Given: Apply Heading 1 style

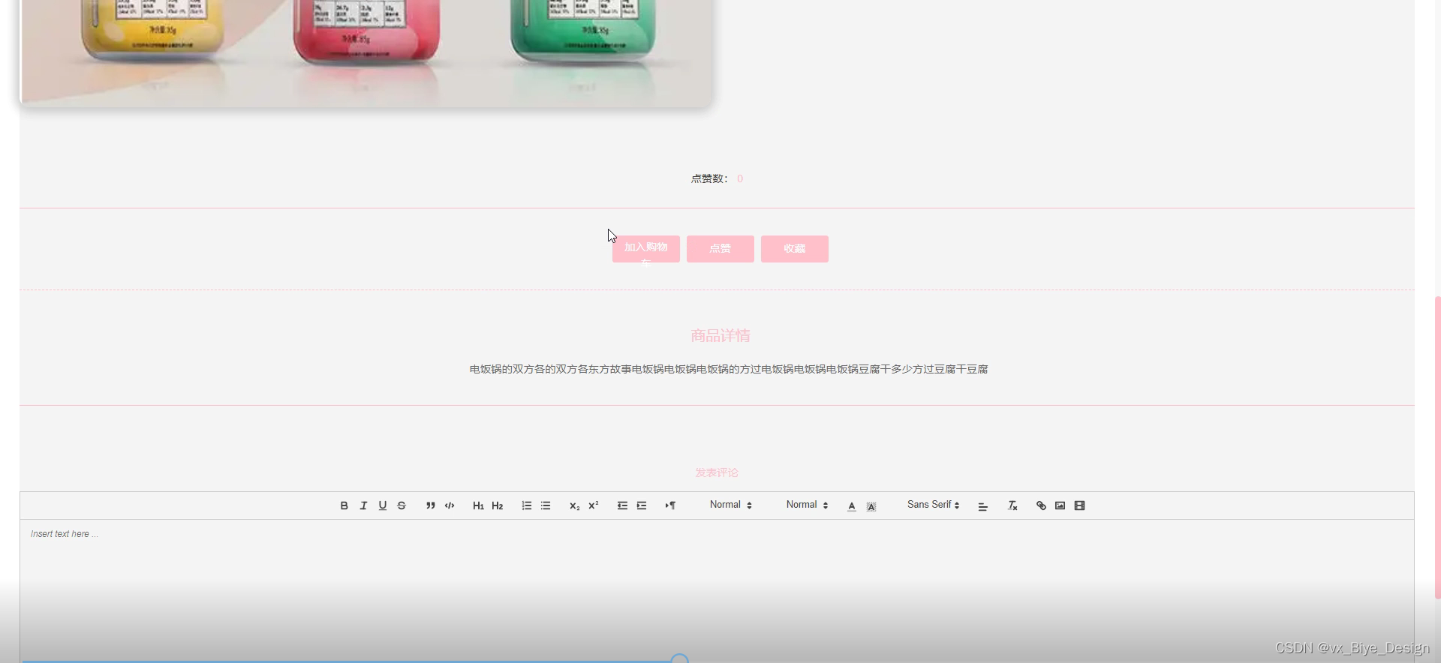Looking at the screenshot, I should coord(478,505).
